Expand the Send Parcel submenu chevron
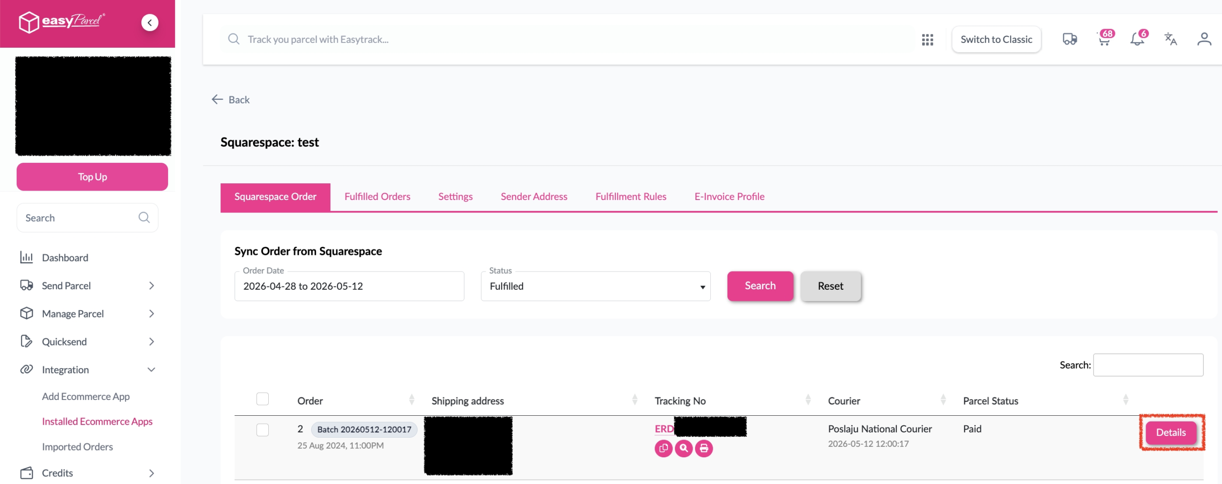 click(x=151, y=285)
